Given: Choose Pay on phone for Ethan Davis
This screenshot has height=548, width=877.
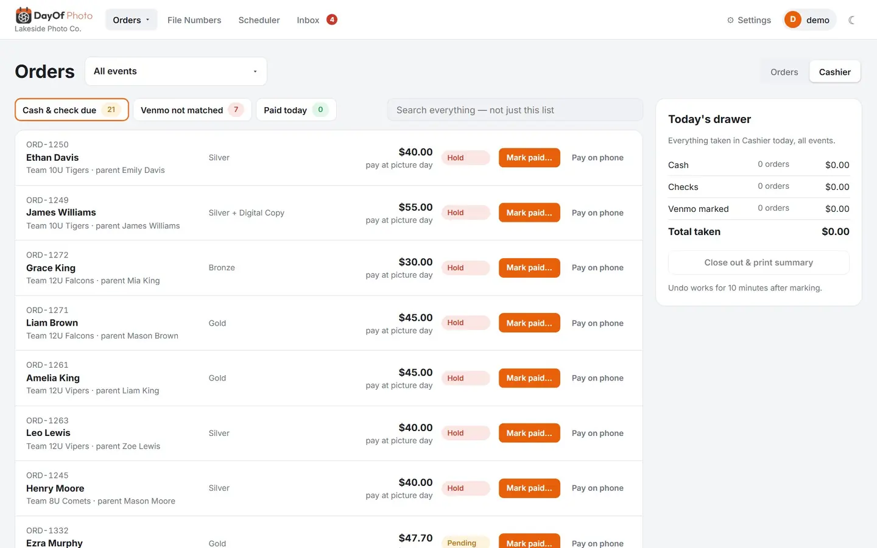Looking at the screenshot, I should coord(597,158).
